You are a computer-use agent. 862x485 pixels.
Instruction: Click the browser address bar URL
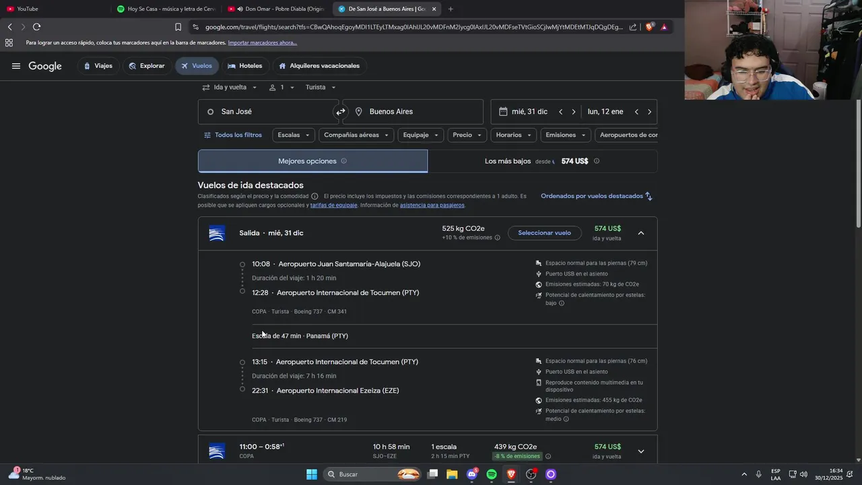click(x=414, y=27)
